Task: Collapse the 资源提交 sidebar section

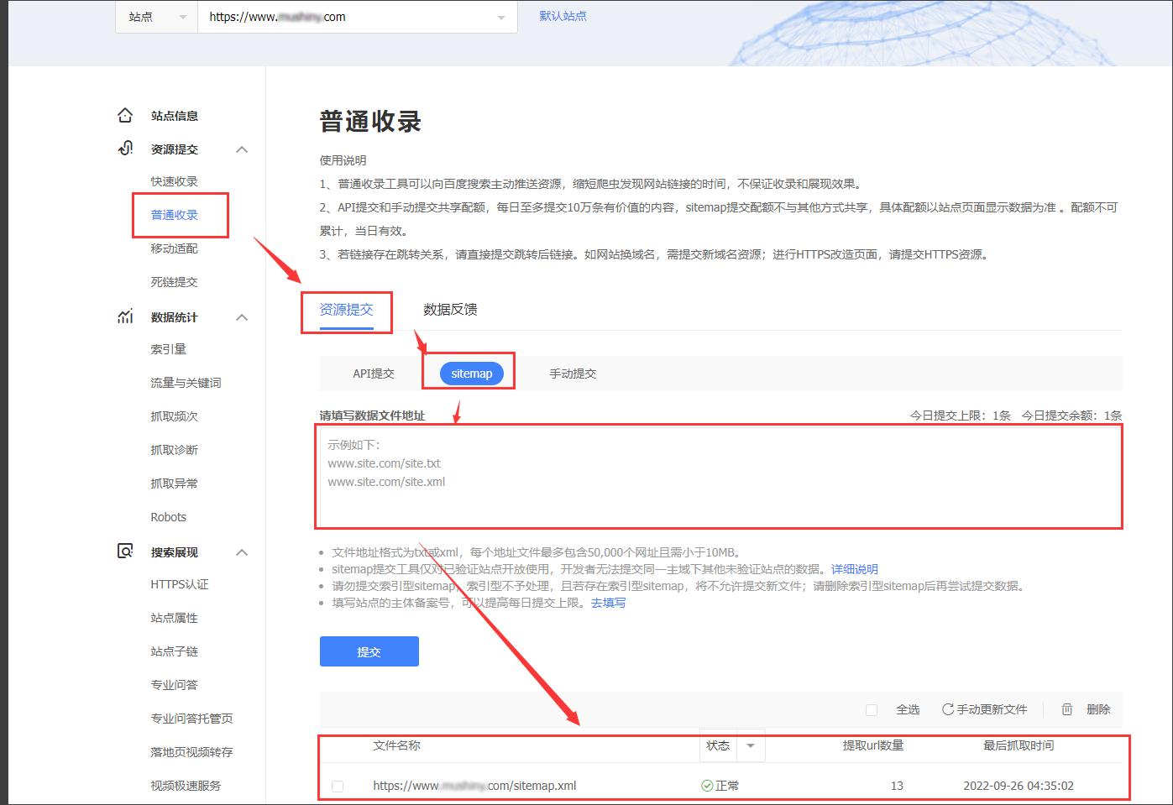Action: (x=242, y=149)
